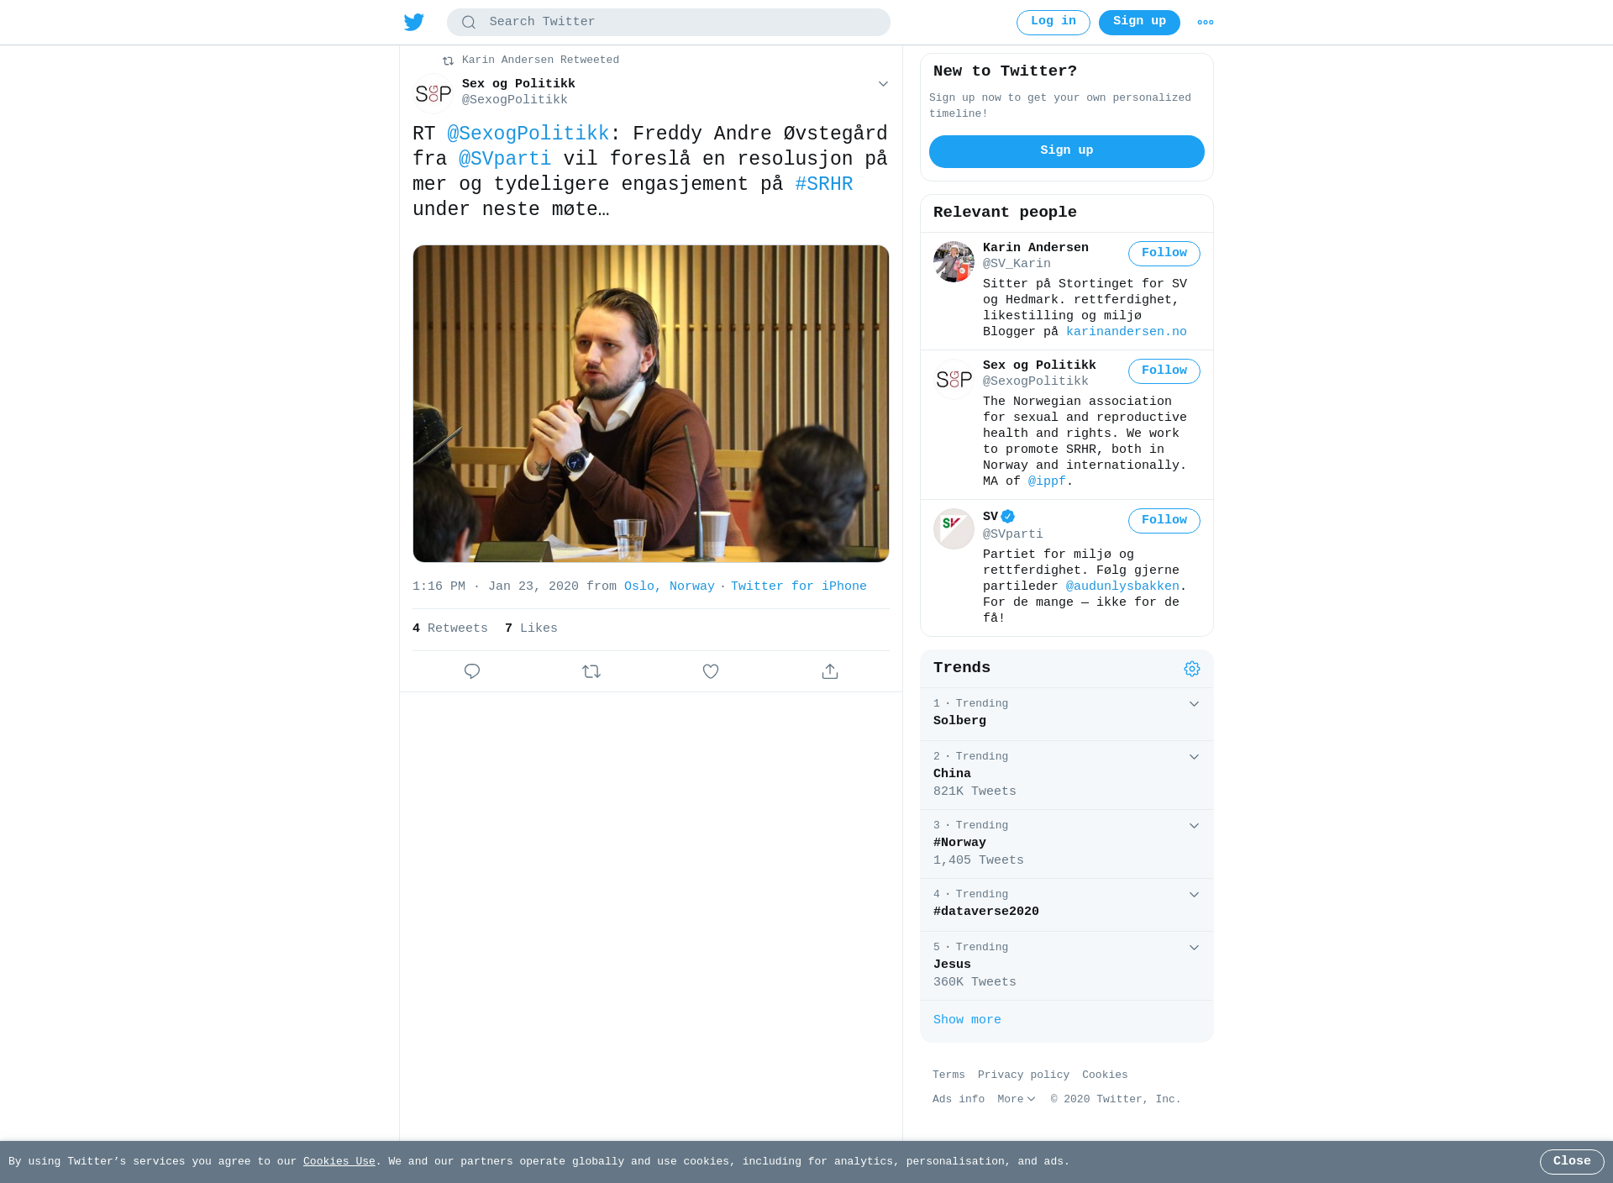Viewport: 1613px width, 1183px height.
Task: Expand options for China trend
Action: pos(1194,757)
